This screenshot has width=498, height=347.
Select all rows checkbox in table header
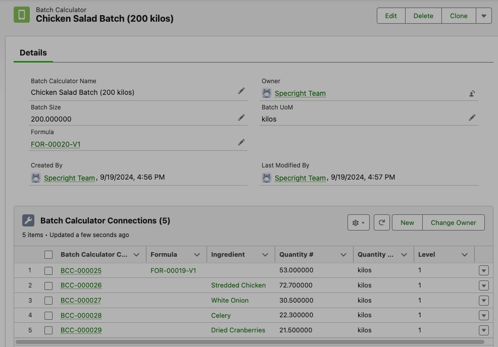[48, 255]
